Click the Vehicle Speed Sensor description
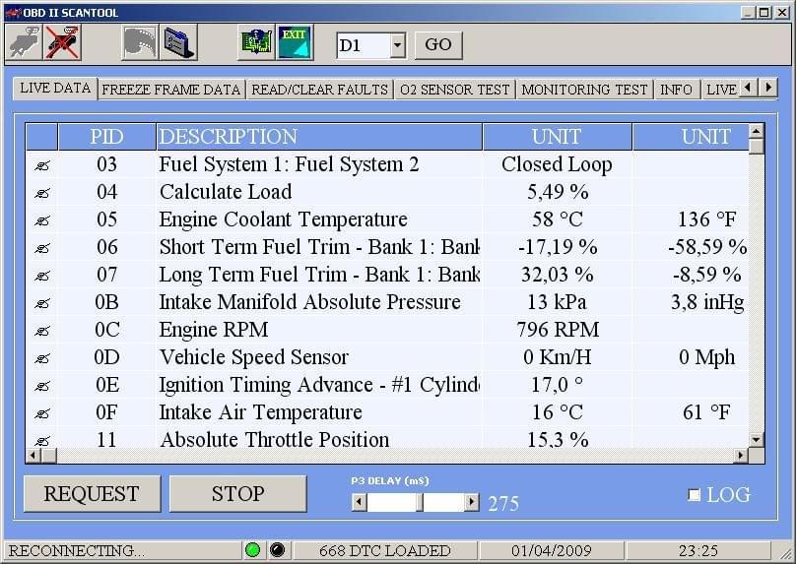This screenshot has height=564, width=797. pyautogui.click(x=253, y=357)
